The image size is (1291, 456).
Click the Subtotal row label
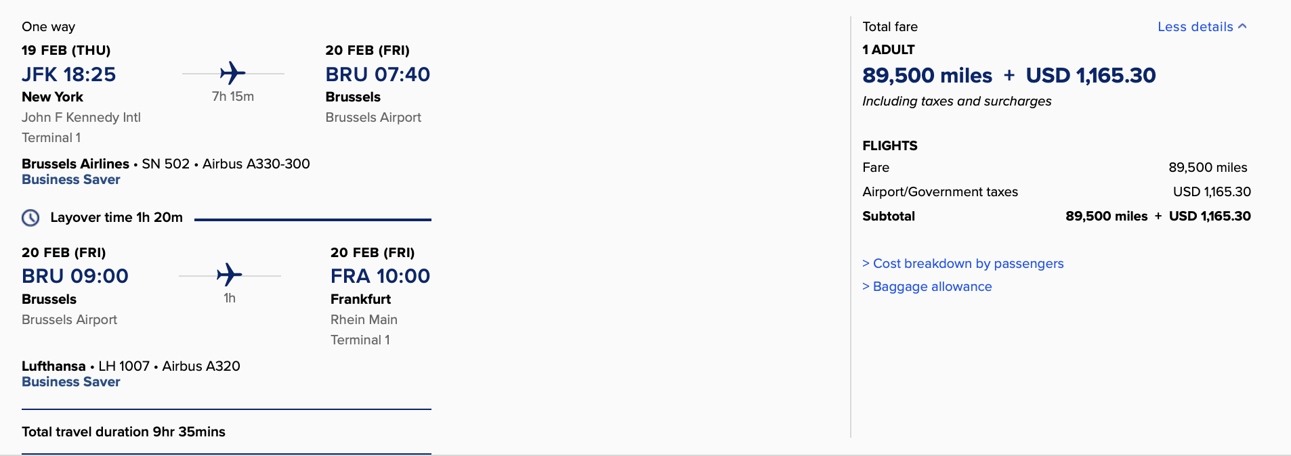pos(888,216)
